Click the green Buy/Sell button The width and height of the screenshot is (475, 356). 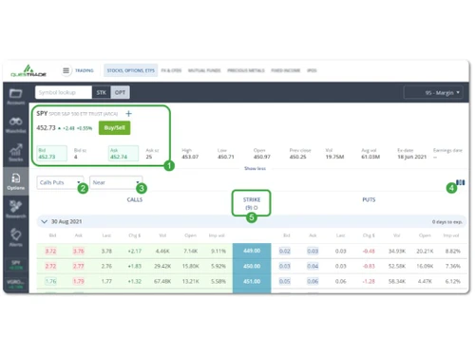(x=114, y=128)
